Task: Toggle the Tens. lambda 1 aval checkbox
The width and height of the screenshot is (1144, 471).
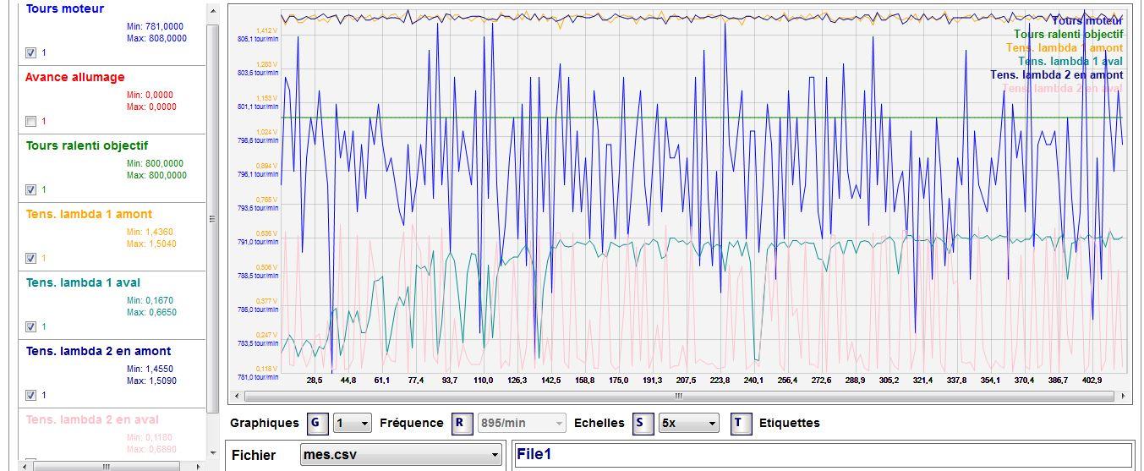Action: coord(31,326)
